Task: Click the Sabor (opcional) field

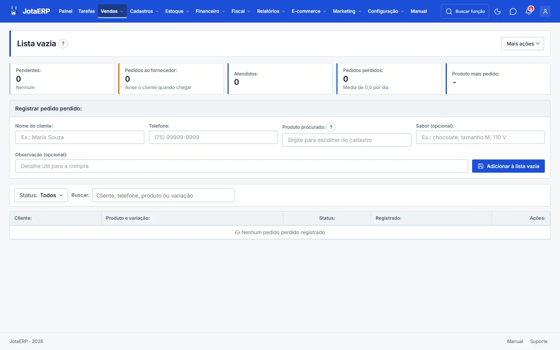Action: (480, 137)
